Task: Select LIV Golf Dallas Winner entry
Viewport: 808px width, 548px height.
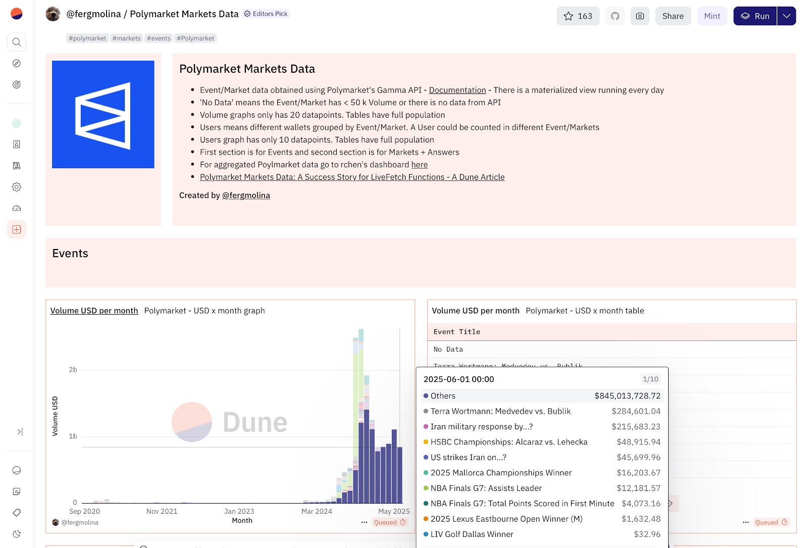Action: tap(541, 534)
